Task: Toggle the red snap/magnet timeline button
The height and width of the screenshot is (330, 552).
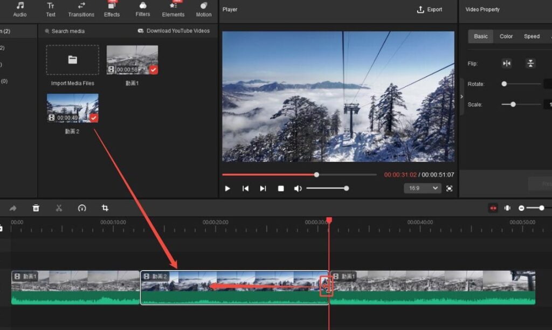Action: pos(493,208)
